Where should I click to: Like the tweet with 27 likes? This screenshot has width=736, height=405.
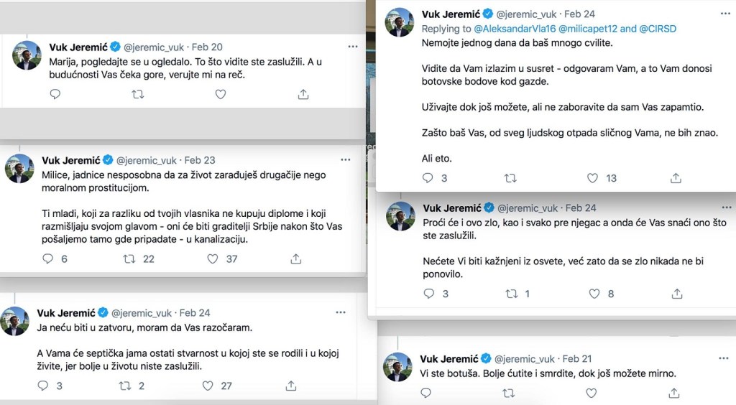tap(208, 386)
